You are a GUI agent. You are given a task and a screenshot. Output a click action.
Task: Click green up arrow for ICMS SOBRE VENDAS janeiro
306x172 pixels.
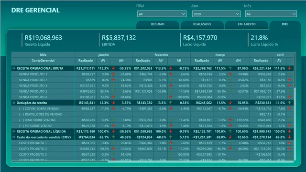point(113,120)
